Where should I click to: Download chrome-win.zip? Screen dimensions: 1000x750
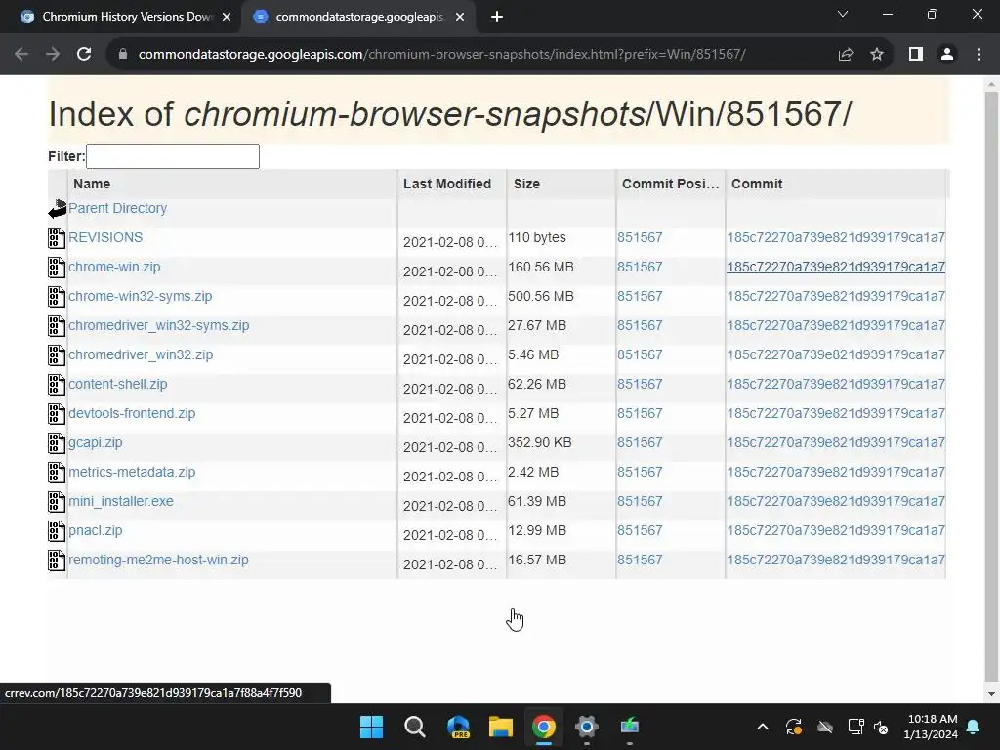[114, 268]
